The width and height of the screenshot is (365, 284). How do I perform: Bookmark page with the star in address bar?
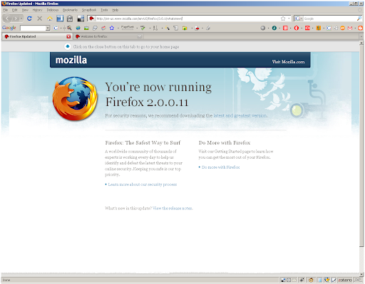point(283,19)
